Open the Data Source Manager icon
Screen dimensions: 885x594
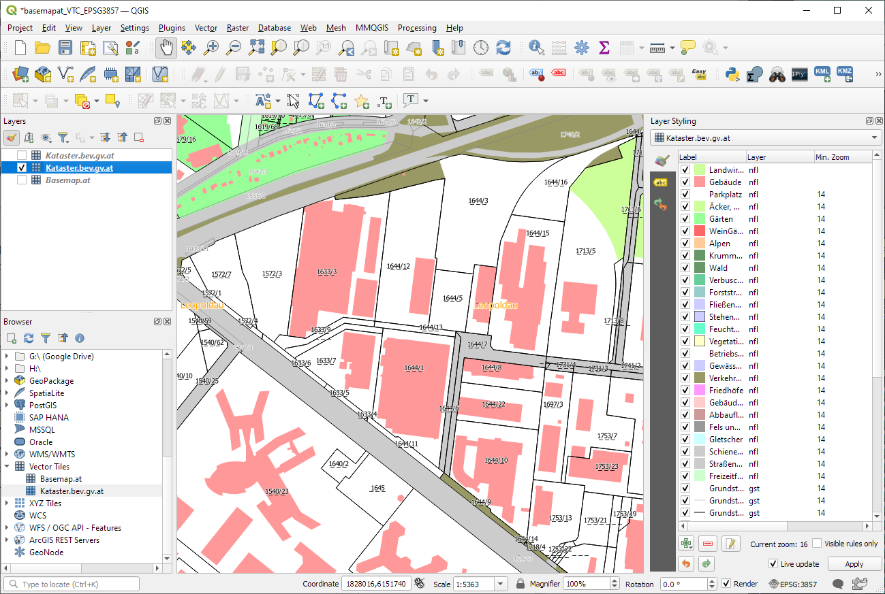(20, 74)
